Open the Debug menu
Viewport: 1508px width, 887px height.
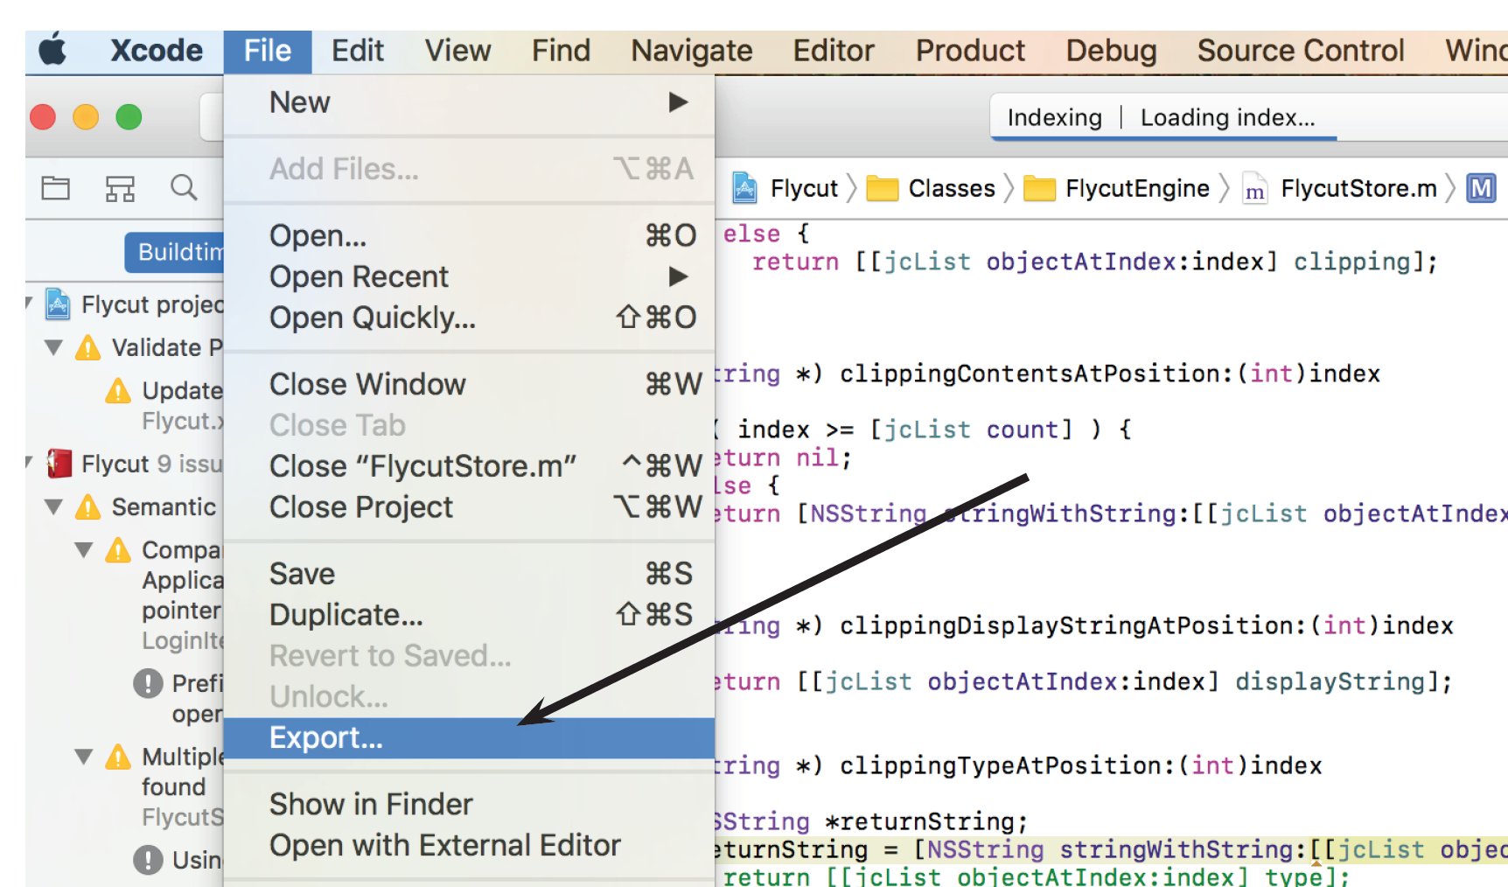pyautogui.click(x=1111, y=51)
